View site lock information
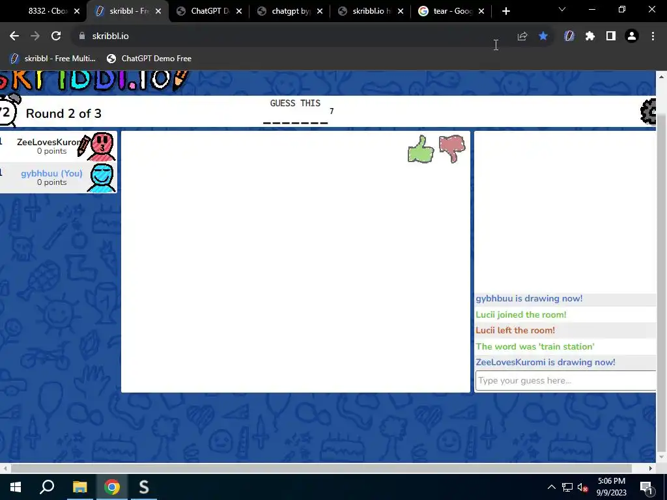The image size is (667, 500). pos(82,36)
